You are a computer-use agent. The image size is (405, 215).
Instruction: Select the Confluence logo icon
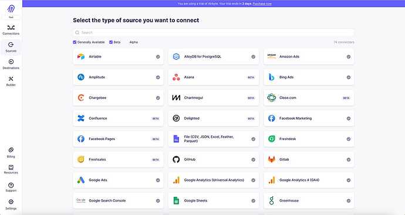[x=81, y=118]
